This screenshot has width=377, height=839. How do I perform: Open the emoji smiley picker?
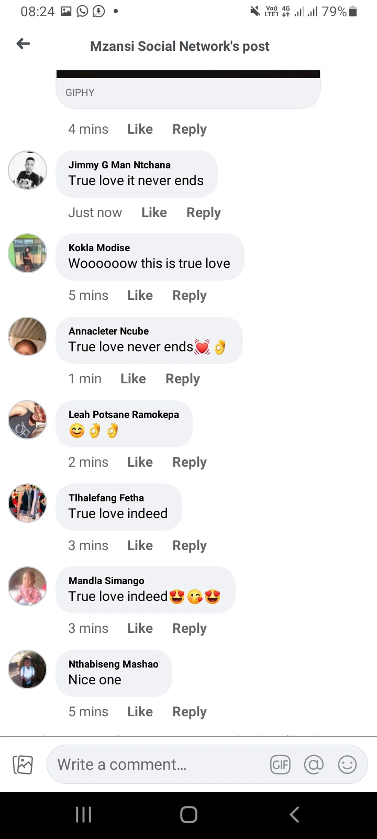[x=347, y=765]
